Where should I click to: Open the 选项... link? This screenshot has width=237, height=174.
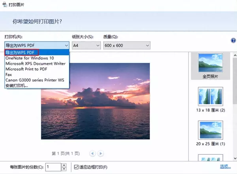pos(225,167)
